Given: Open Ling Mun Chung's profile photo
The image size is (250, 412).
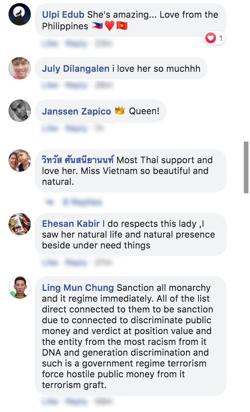Looking at the screenshot, I should 20,287.
